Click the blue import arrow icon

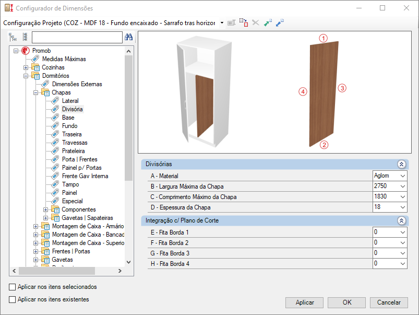[x=280, y=23]
